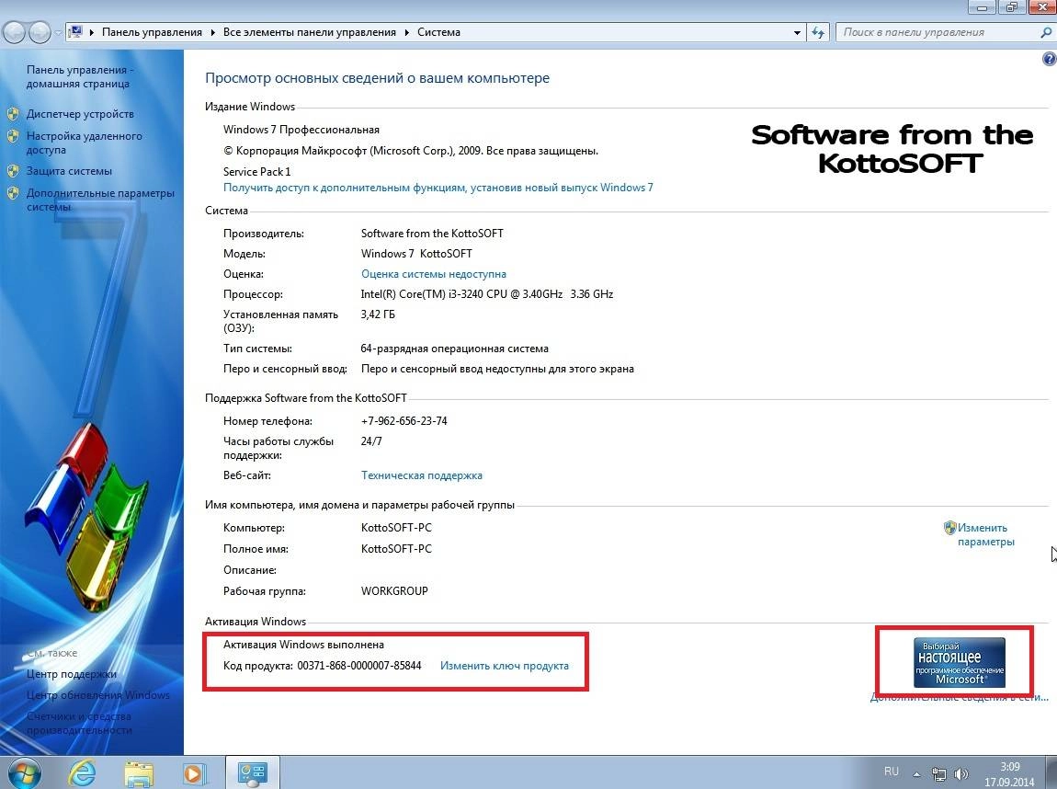Click 64-разрядная операционная система text

(x=454, y=349)
